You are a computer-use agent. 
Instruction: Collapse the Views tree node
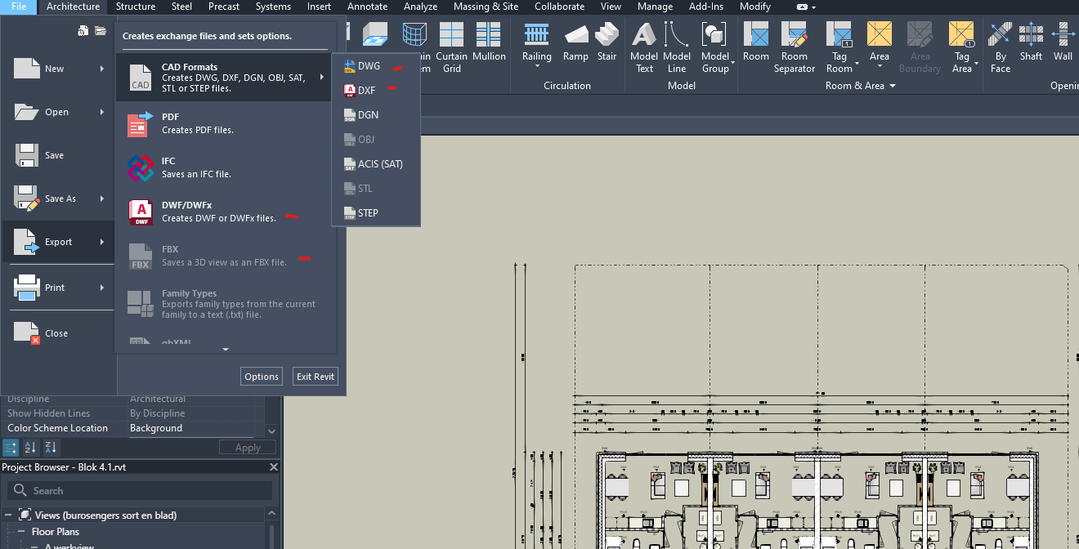tap(8, 516)
